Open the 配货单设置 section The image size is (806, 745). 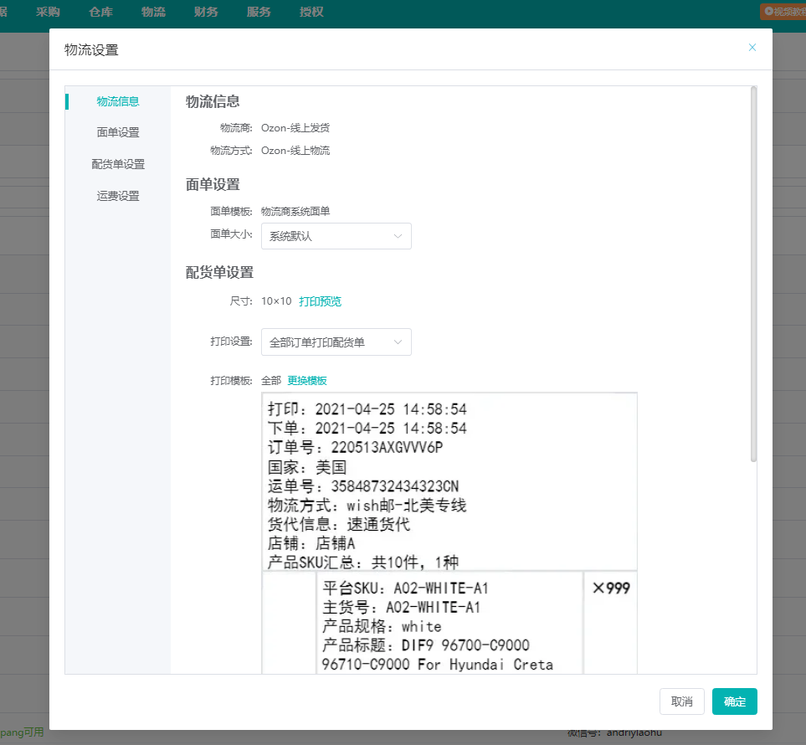point(117,163)
